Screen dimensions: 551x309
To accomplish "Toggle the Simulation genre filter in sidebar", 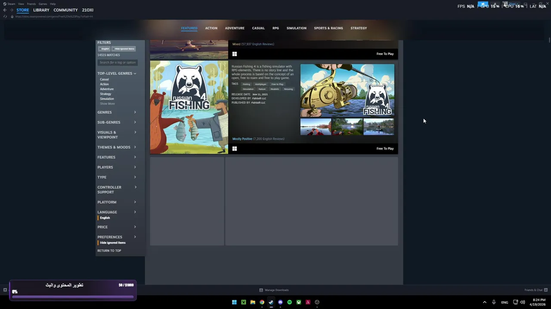I will coord(107,99).
